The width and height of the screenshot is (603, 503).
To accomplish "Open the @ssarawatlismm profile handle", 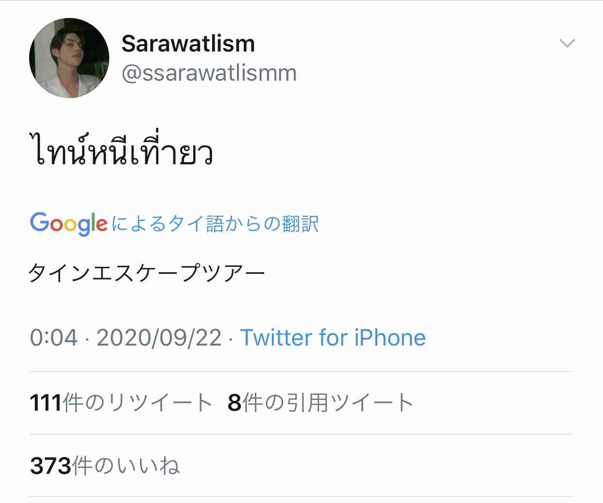I will coord(209,72).
